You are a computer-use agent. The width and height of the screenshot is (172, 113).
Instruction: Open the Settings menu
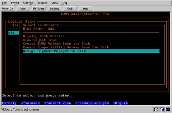[x=28, y=3]
